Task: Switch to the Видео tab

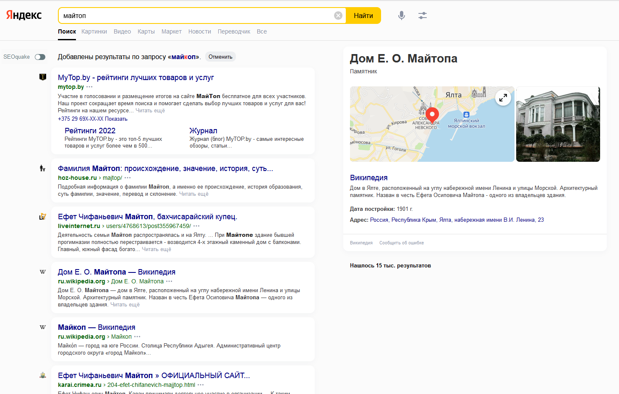Action: (122, 31)
